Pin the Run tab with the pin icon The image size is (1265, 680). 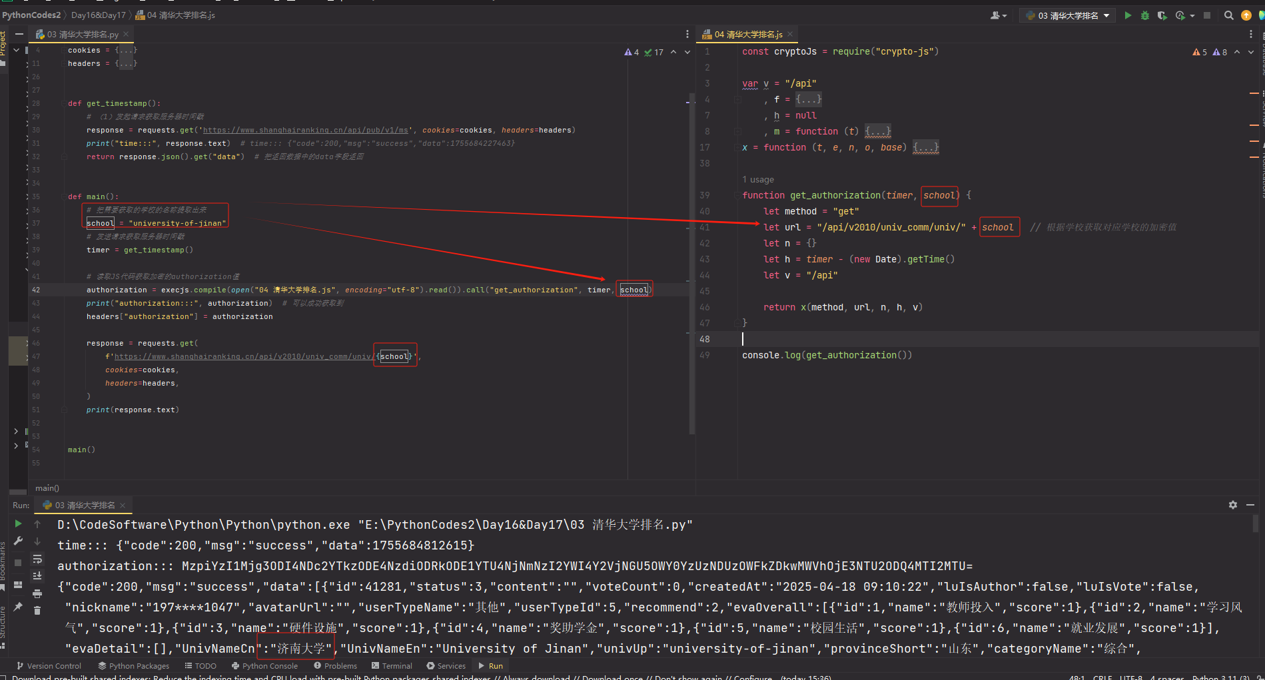pos(18,607)
